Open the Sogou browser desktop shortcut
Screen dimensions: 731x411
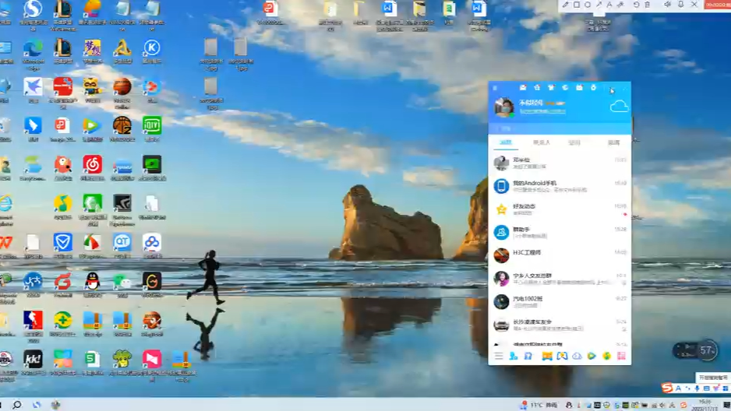[x=33, y=9]
